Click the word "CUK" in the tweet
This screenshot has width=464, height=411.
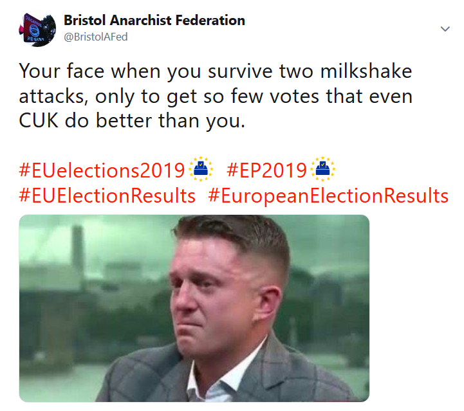[39, 121]
